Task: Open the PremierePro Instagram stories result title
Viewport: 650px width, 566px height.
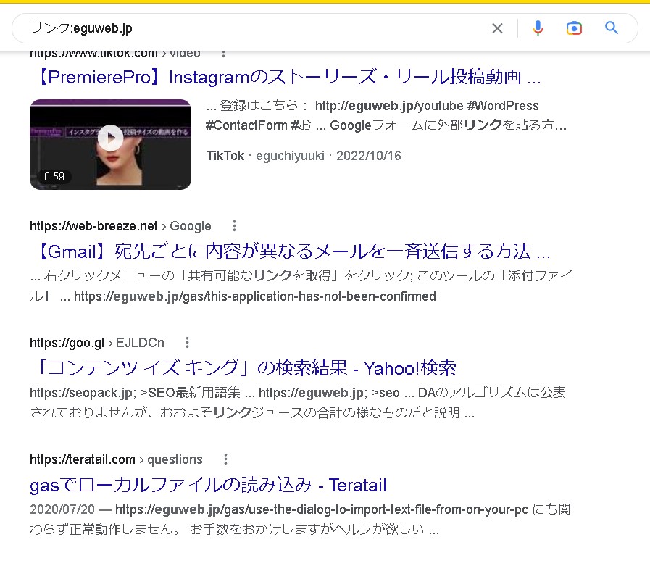Action: coord(290,77)
